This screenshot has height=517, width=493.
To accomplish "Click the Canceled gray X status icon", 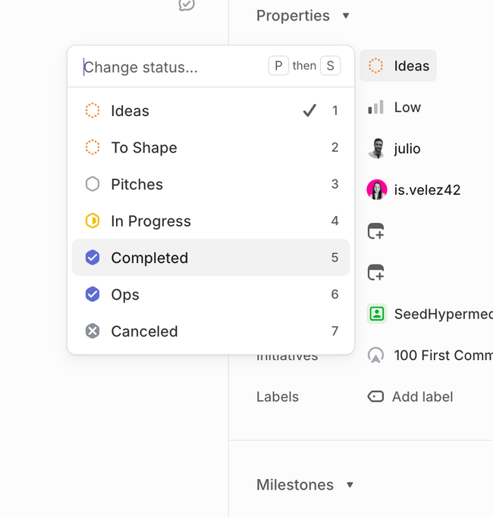I will pyautogui.click(x=93, y=331).
